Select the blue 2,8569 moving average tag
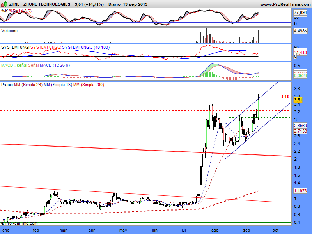Viewport: 312px width, 234px height. point(300,126)
